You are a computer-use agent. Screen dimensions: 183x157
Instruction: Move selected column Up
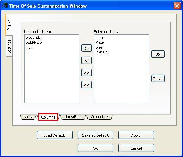click(158, 54)
